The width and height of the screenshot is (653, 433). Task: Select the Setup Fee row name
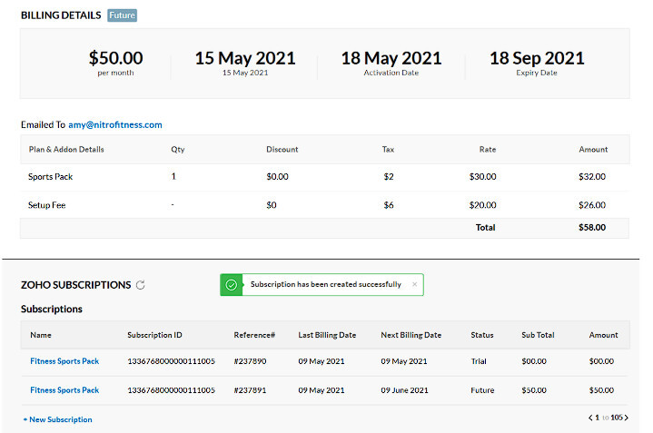pyautogui.click(x=46, y=205)
